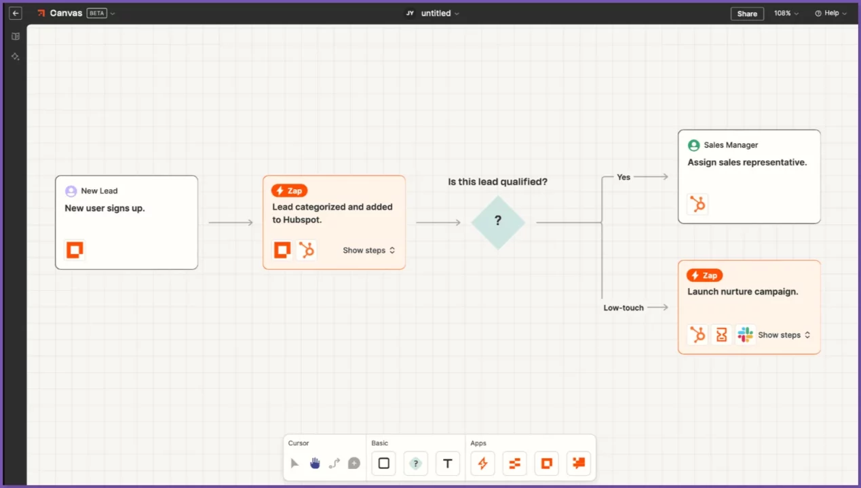Open the untitled canvas name dropdown
Image resolution: width=861 pixels, height=488 pixels.
click(440, 14)
